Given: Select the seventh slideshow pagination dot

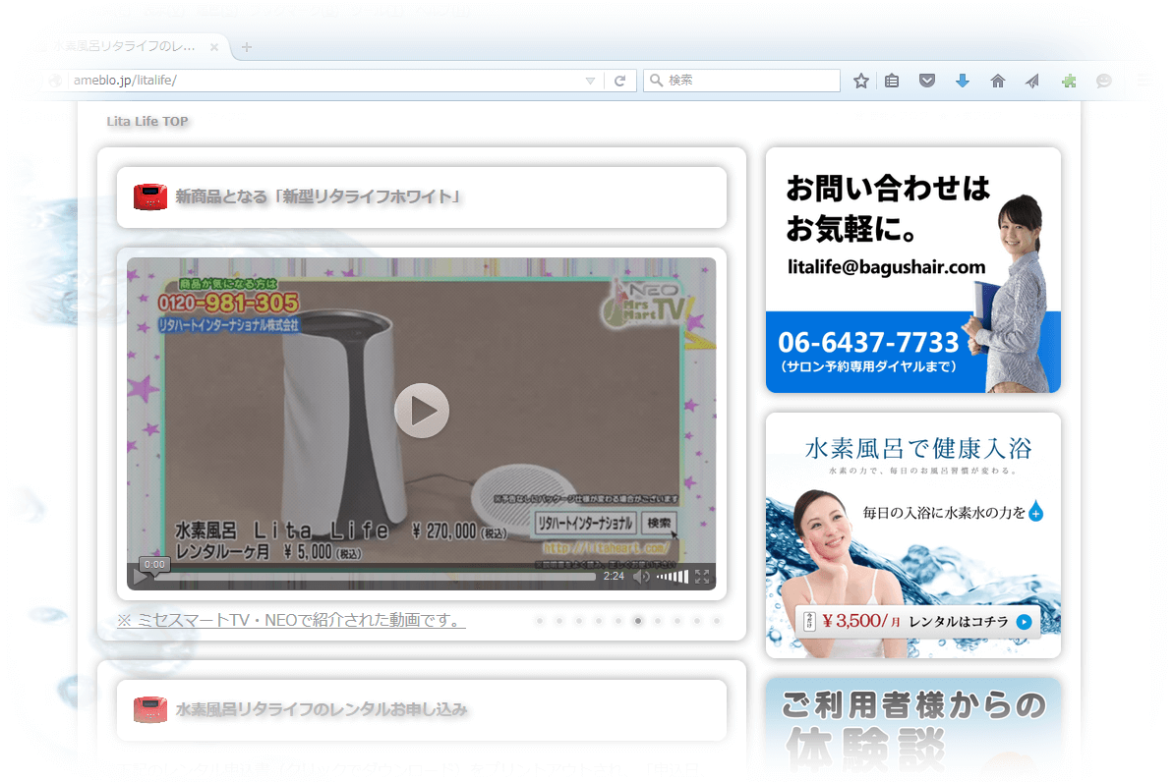Looking at the screenshot, I should (x=658, y=621).
